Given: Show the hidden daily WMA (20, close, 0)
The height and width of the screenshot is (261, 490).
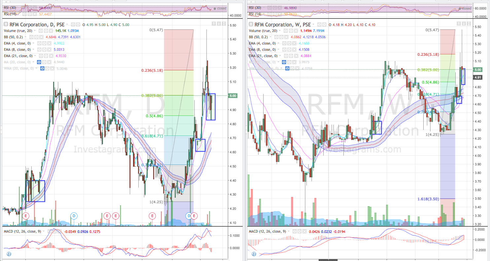Looking at the screenshot, I should point(42,68).
